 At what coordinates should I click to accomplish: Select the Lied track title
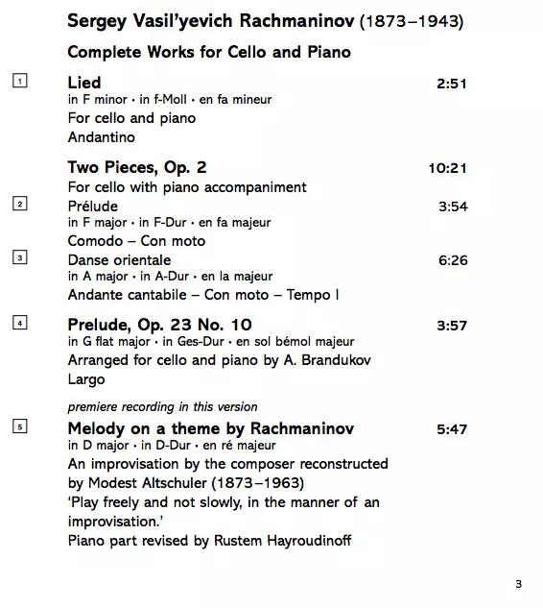click(x=84, y=83)
